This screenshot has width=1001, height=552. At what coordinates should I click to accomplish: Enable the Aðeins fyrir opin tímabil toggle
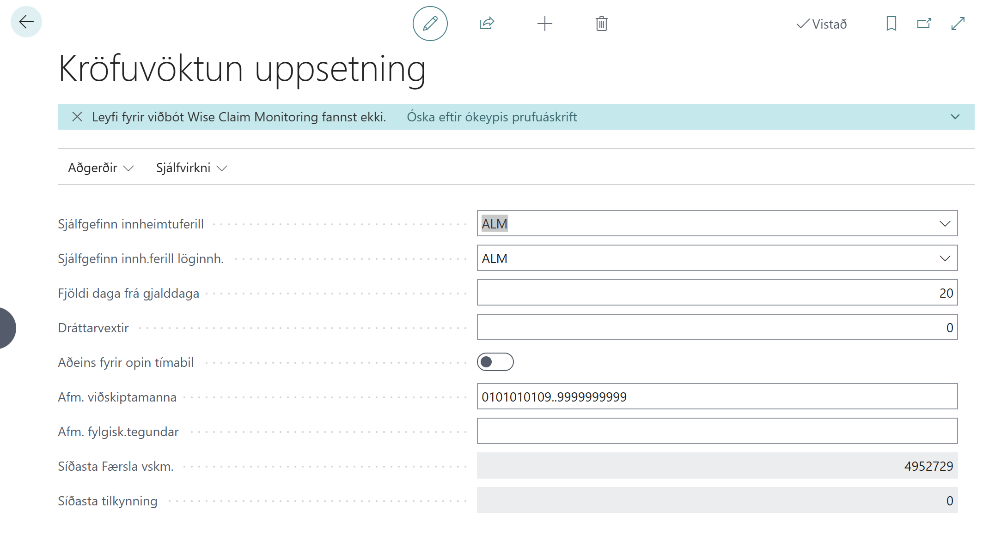(495, 362)
